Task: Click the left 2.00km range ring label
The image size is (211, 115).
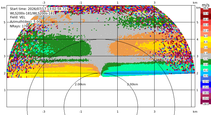Action: click(x=80, y=84)
